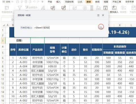Select row 16 header
Image resolution: width=136 pixels, height=104 pixels.
point(3,101)
